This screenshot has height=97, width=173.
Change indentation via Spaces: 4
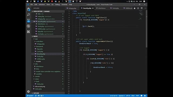(122, 96)
